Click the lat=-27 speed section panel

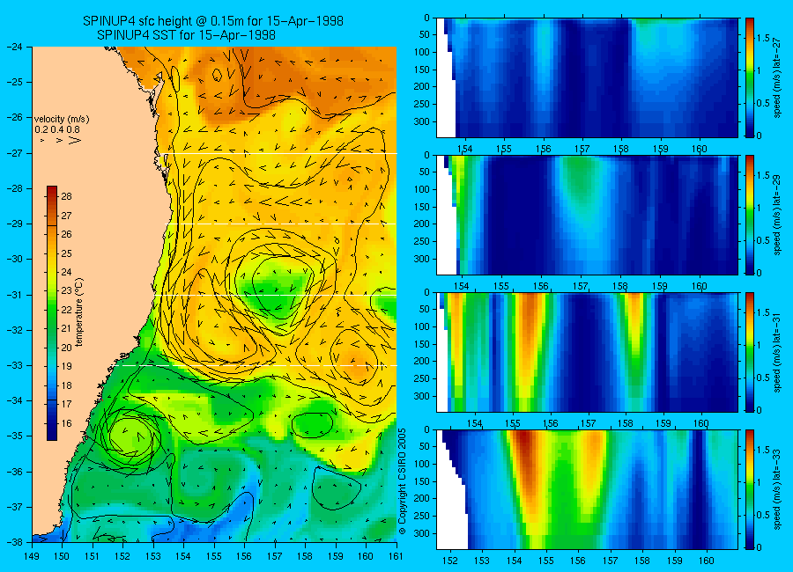point(587,77)
